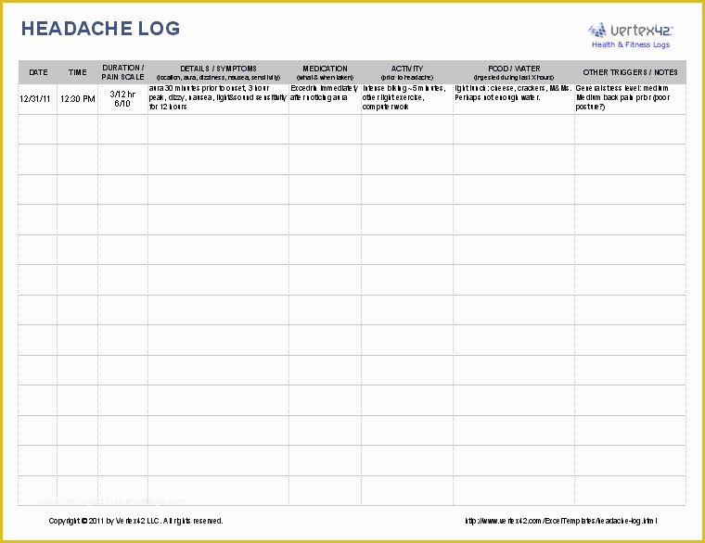
Task: Click the Vertex42 logo icon
Action: coord(631,30)
